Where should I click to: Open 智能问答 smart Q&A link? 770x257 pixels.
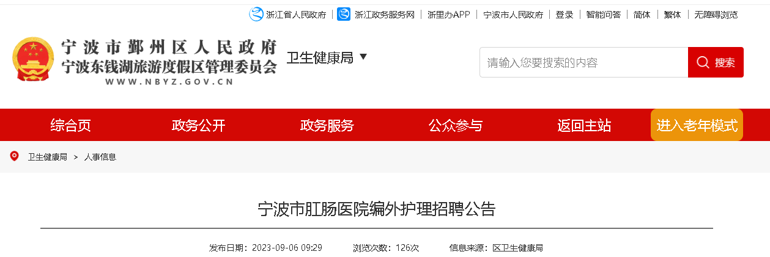[603, 15]
